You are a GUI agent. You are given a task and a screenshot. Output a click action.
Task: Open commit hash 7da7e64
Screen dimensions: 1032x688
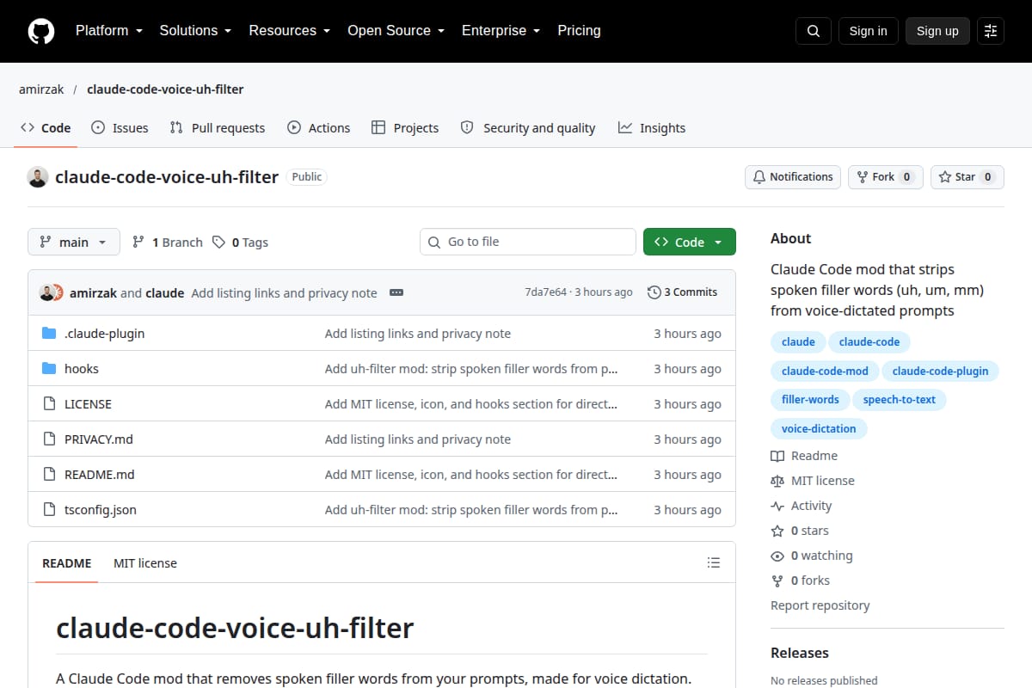point(546,292)
